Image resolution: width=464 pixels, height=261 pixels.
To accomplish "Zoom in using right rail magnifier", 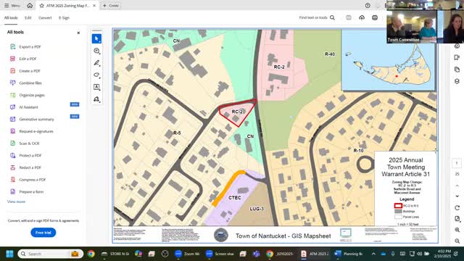I will [457, 230].
